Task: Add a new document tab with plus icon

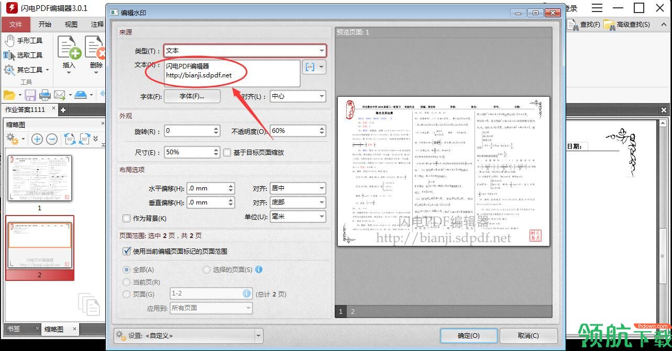Action: point(63,110)
